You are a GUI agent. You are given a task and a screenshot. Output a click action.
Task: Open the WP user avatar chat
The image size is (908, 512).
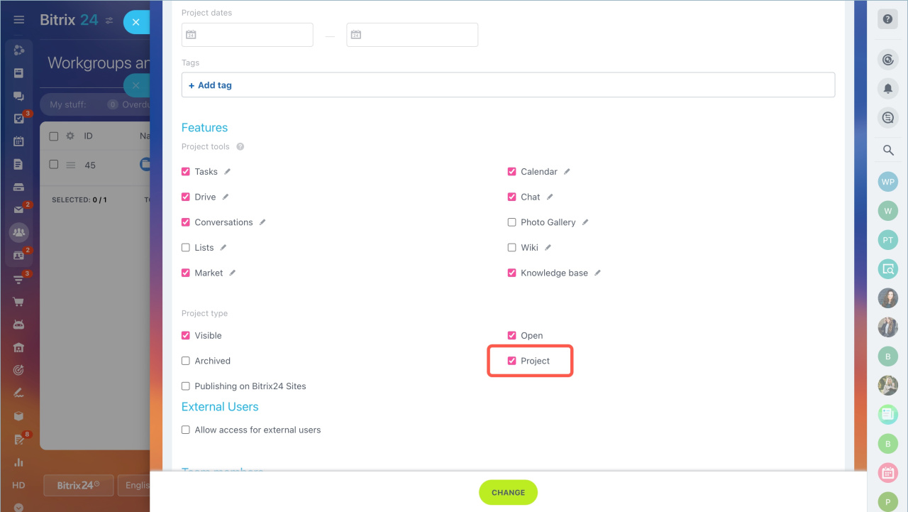(887, 181)
